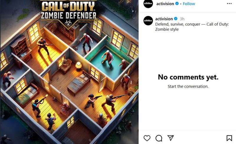Screen dimensions: 236x144
Task: Click the post caption text
Action: click(x=192, y=27)
